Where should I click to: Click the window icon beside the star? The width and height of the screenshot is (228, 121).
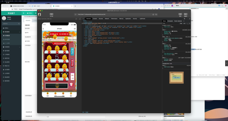(x=156, y=14)
